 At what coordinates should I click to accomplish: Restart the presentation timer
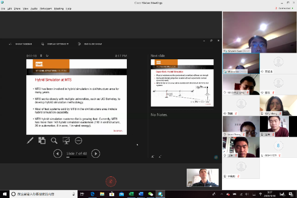(47, 56)
